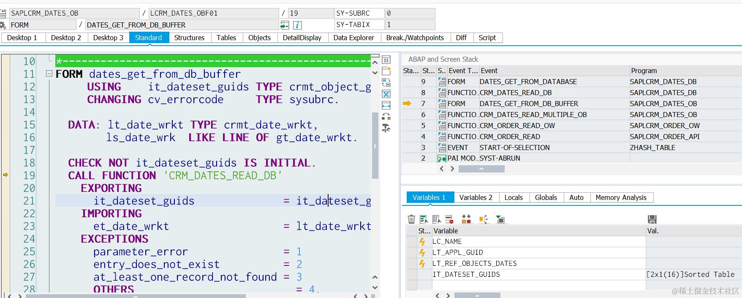Viewport: 742px width, 298px height.
Task: Click the SY-SUBRC variable name field
Action: [359, 14]
